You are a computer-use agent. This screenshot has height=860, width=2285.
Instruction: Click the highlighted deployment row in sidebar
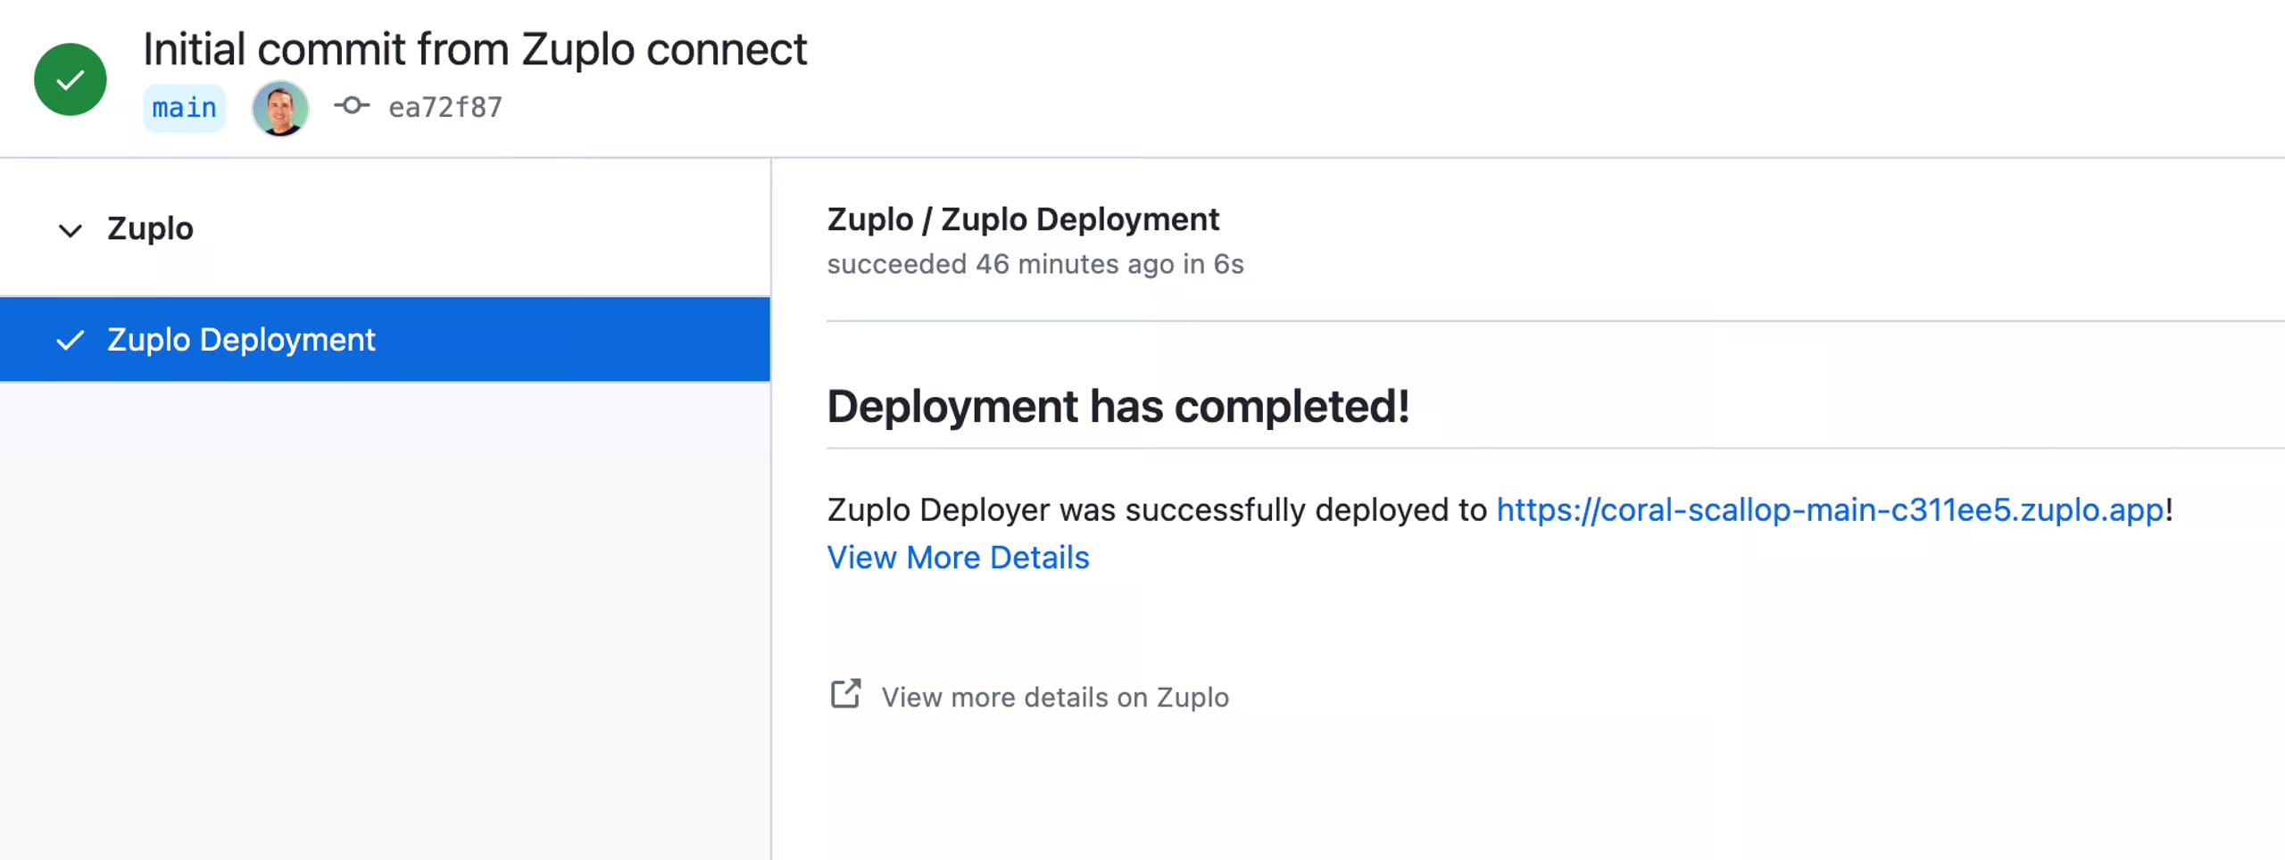pyautogui.click(x=384, y=340)
